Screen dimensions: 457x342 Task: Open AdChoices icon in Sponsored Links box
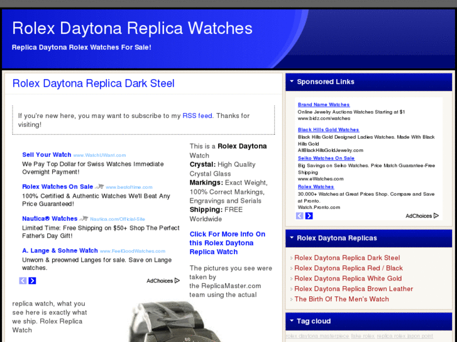[x=436, y=216]
